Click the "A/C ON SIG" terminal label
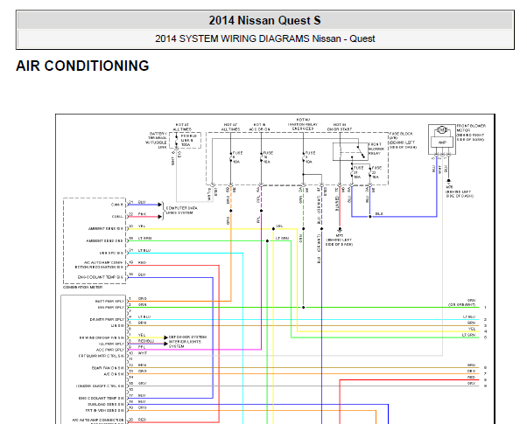 click(x=114, y=374)
